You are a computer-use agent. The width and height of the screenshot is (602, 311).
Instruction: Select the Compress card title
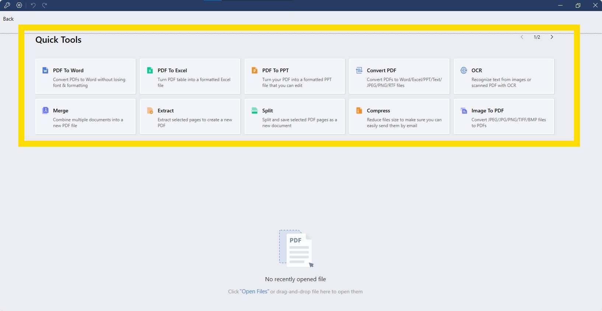378,111
